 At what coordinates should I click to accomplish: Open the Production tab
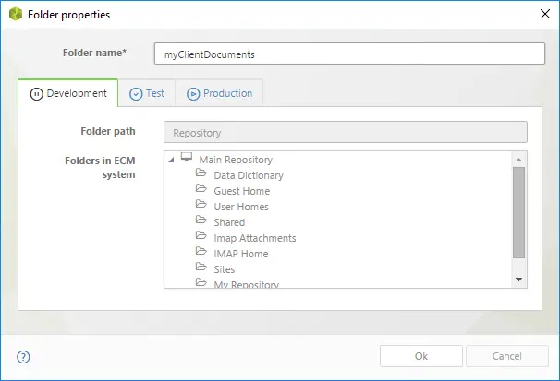pyautogui.click(x=219, y=93)
